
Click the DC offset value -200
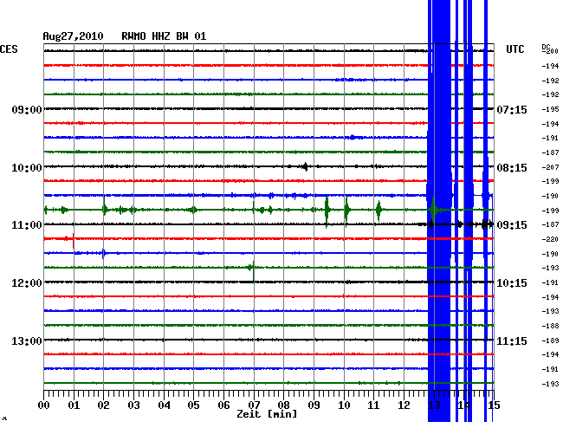coord(550,51)
